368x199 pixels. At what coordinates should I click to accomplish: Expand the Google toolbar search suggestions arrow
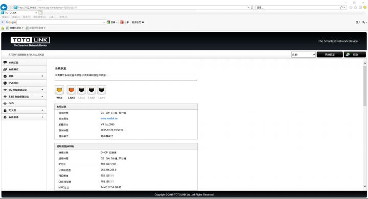[x=104, y=22]
